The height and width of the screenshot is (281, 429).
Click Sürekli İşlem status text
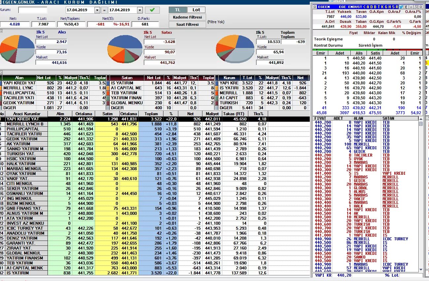click(370, 45)
